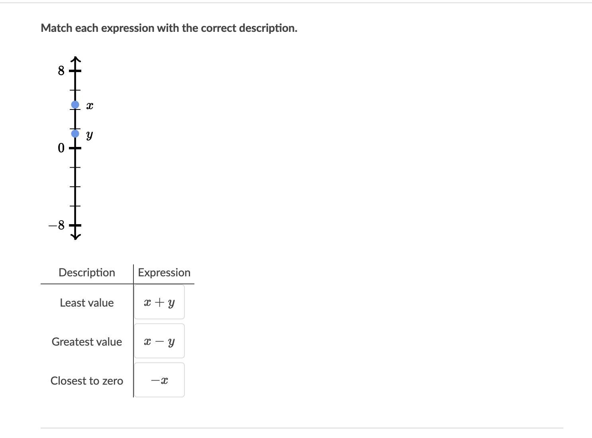
Task: Click the italic y letter beside lower point
Action: 90,135
